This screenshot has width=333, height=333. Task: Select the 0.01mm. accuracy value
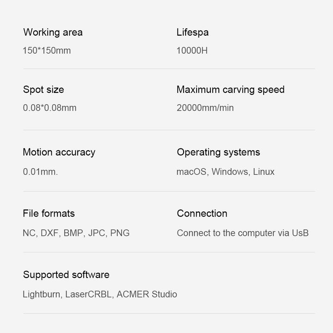40,172
